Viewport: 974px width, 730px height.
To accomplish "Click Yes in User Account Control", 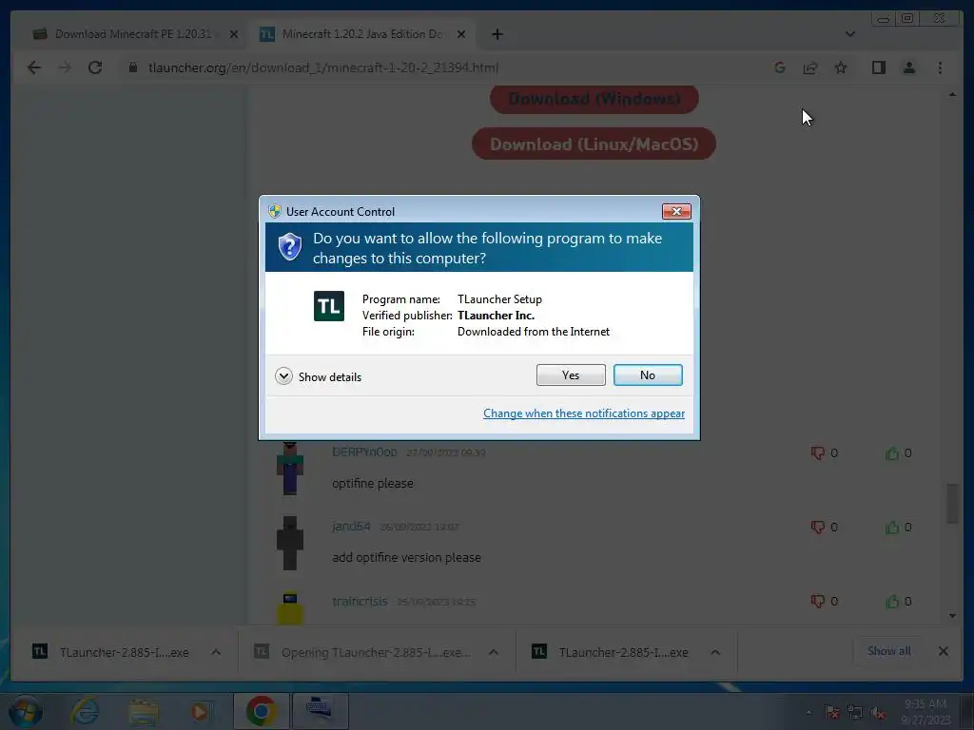I will click(x=571, y=375).
